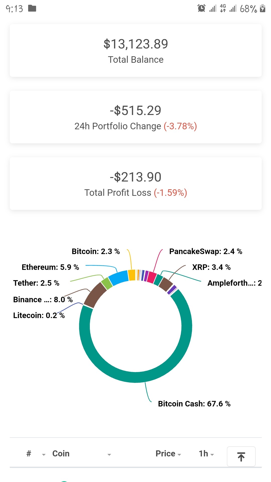Image resolution: width=271 pixels, height=482 pixels.
Task: Open the rank # column sort arrow
Action: pyautogui.click(x=44, y=455)
